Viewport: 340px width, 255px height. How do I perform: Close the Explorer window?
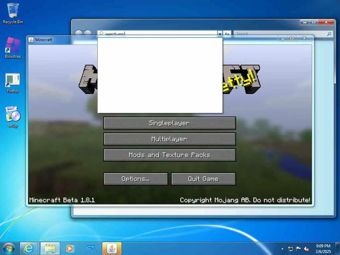tap(326, 22)
